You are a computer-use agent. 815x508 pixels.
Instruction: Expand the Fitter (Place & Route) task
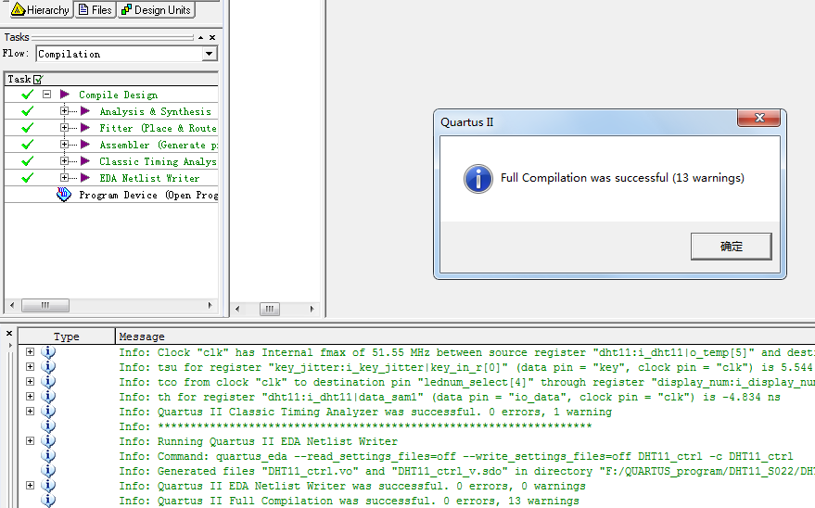click(x=64, y=127)
